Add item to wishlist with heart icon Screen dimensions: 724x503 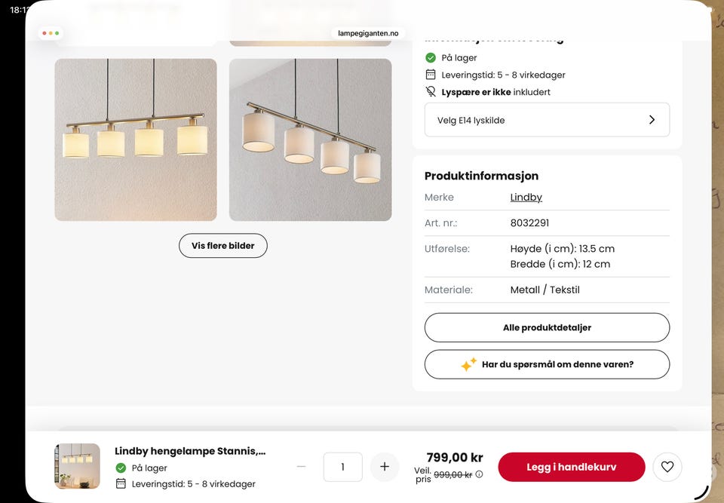tap(667, 467)
